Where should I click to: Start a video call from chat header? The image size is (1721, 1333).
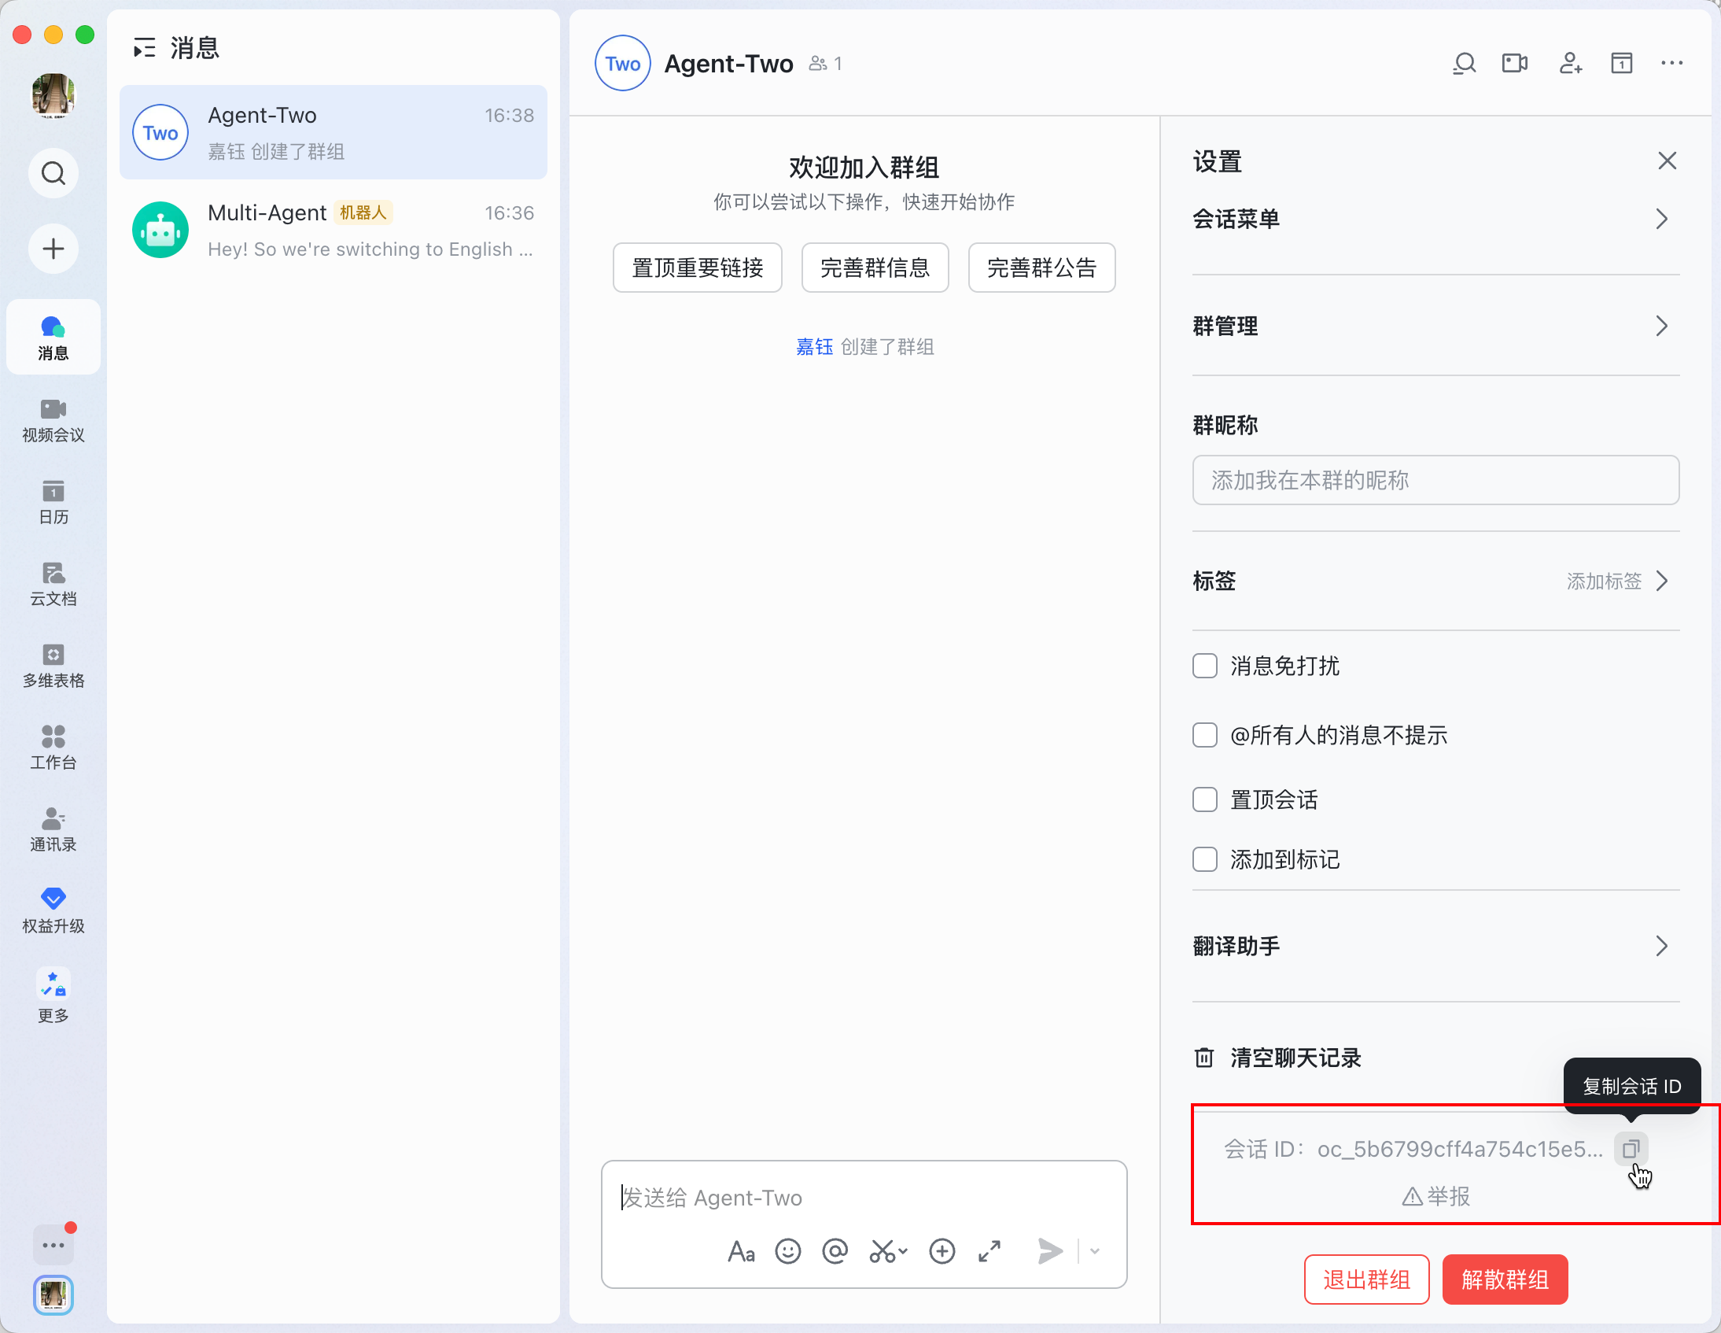click(x=1514, y=63)
